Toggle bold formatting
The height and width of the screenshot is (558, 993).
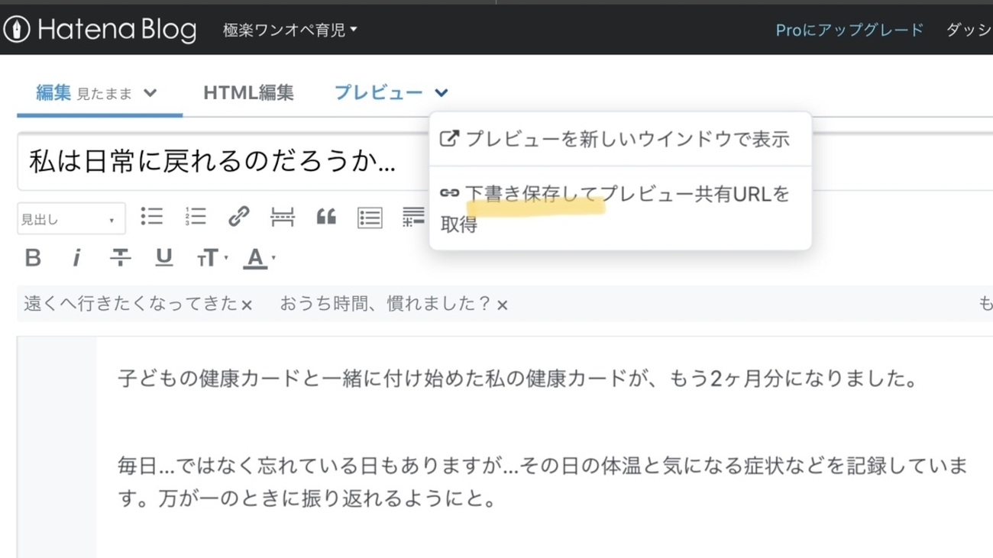(x=33, y=258)
